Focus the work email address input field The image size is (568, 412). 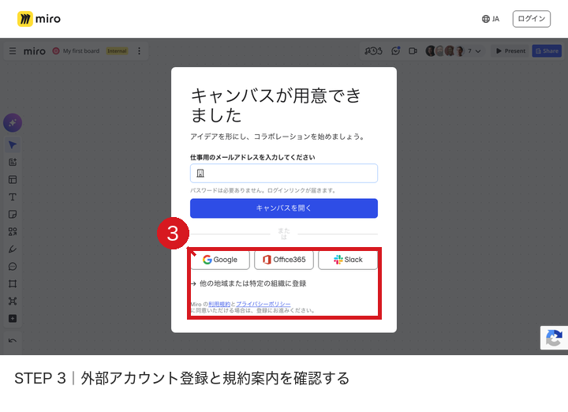pyautogui.click(x=284, y=173)
